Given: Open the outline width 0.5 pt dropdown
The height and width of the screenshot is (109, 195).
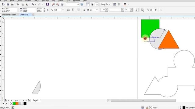Looking at the screenshot, I should point(97,10).
